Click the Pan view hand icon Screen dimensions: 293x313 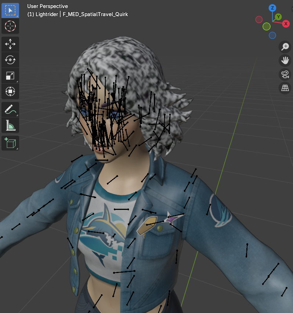(x=285, y=61)
